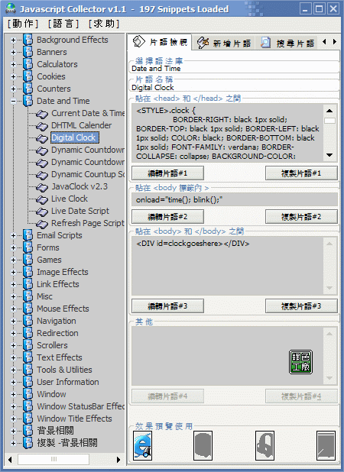Click the snippet icon beside Live Date Script
Screen dimensions: 344x472
42,212
